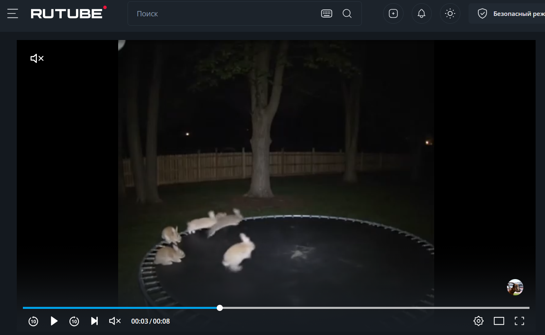The image size is (545, 335).
Task: Open the hamburger navigation menu
Action: 13,13
